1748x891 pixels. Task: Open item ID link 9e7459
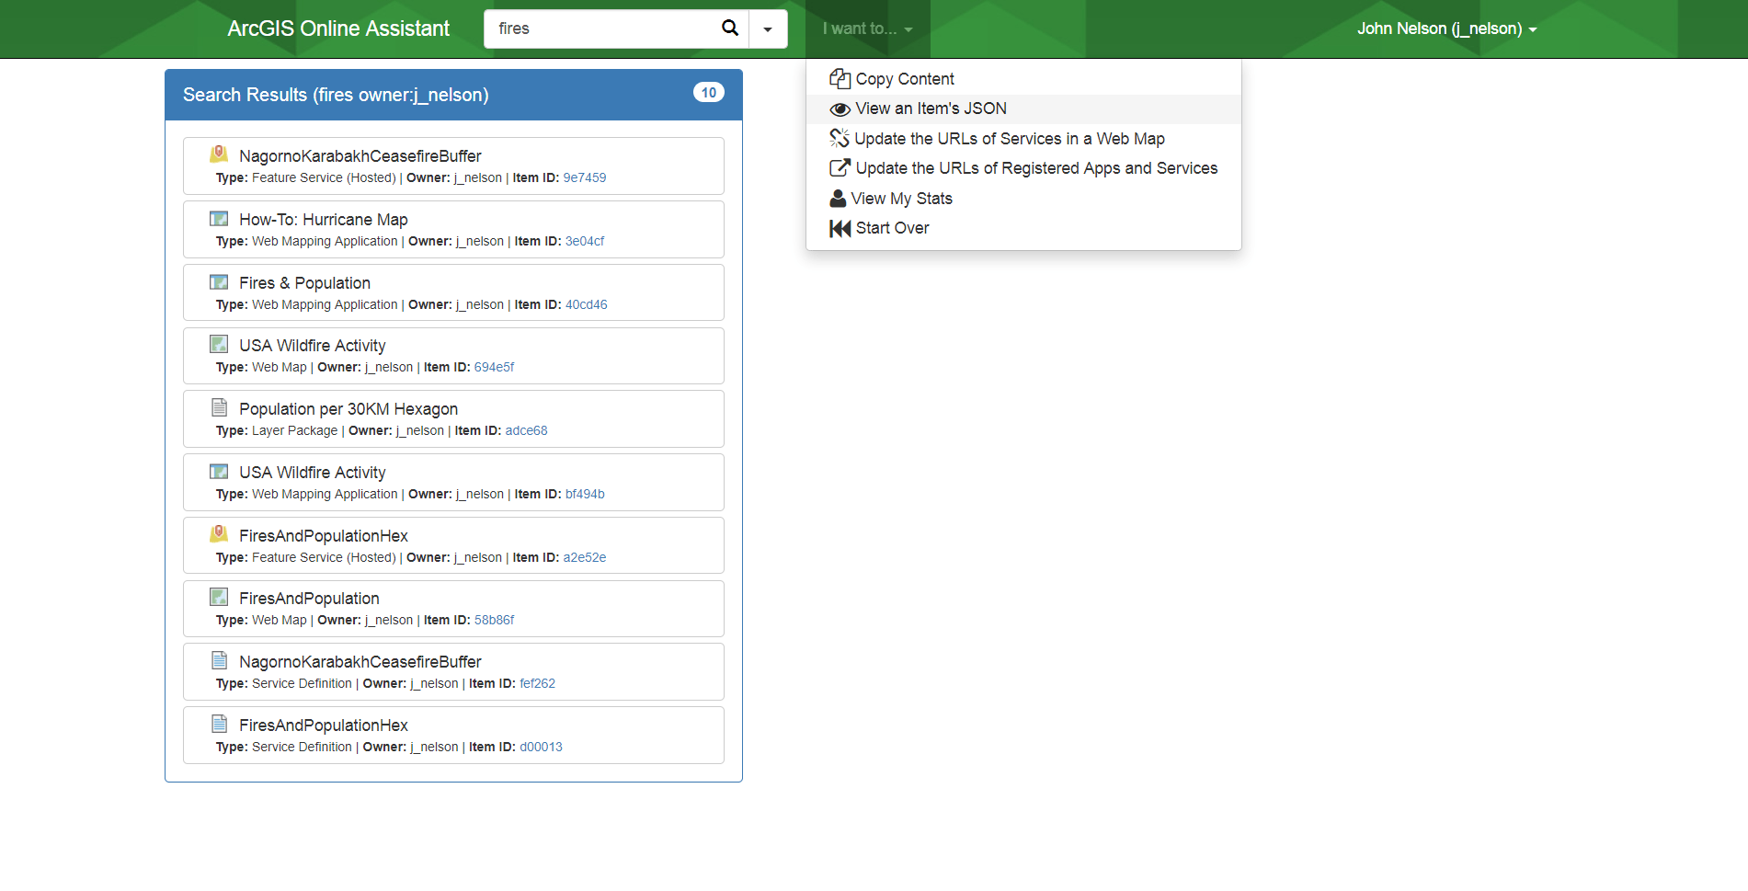pyautogui.click(x=585, y=178)
